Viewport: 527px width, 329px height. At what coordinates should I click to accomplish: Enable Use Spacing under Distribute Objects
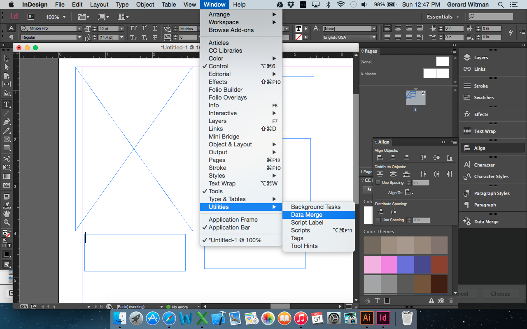click(x=378, y=183)
